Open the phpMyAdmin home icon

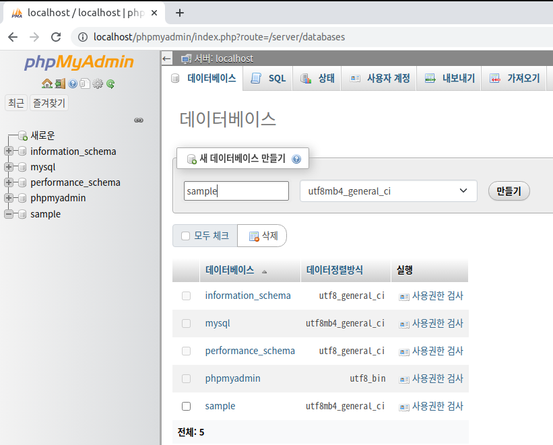pos(47,83)
